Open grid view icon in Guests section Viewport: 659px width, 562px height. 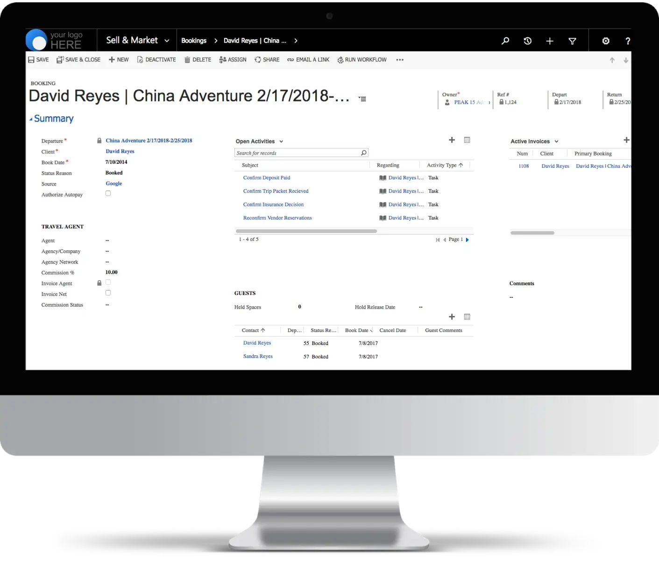[x=467, y=317]
